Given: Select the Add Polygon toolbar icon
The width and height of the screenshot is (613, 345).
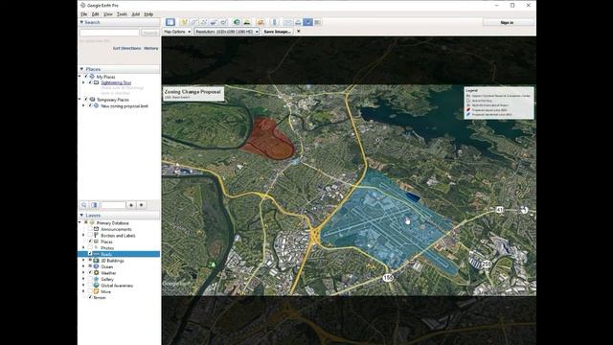Looking at the screenshot, I should point(193,22).
